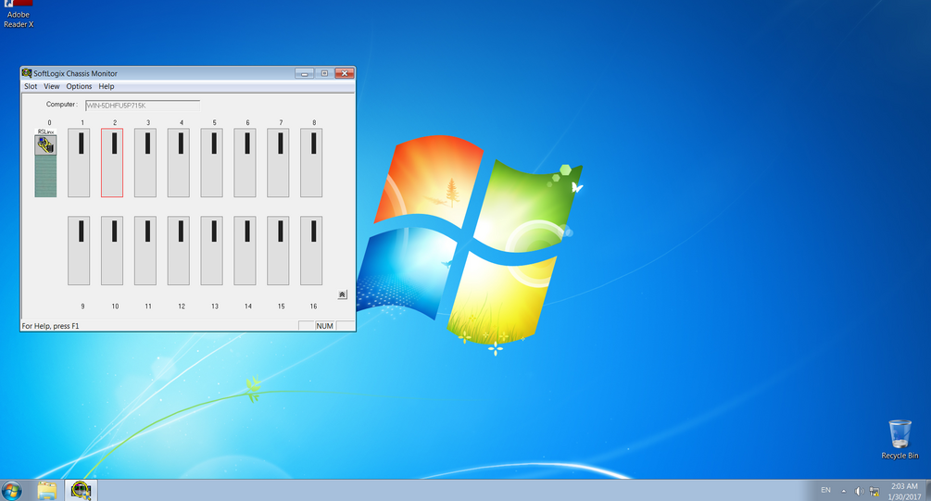Open the Slot menu
Image resolution: width=931 pixels, height=501 pixels.
[31, 86]
